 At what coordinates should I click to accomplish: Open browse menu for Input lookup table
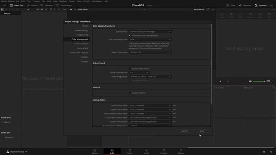pyautogui.click(x=175, y=105)
